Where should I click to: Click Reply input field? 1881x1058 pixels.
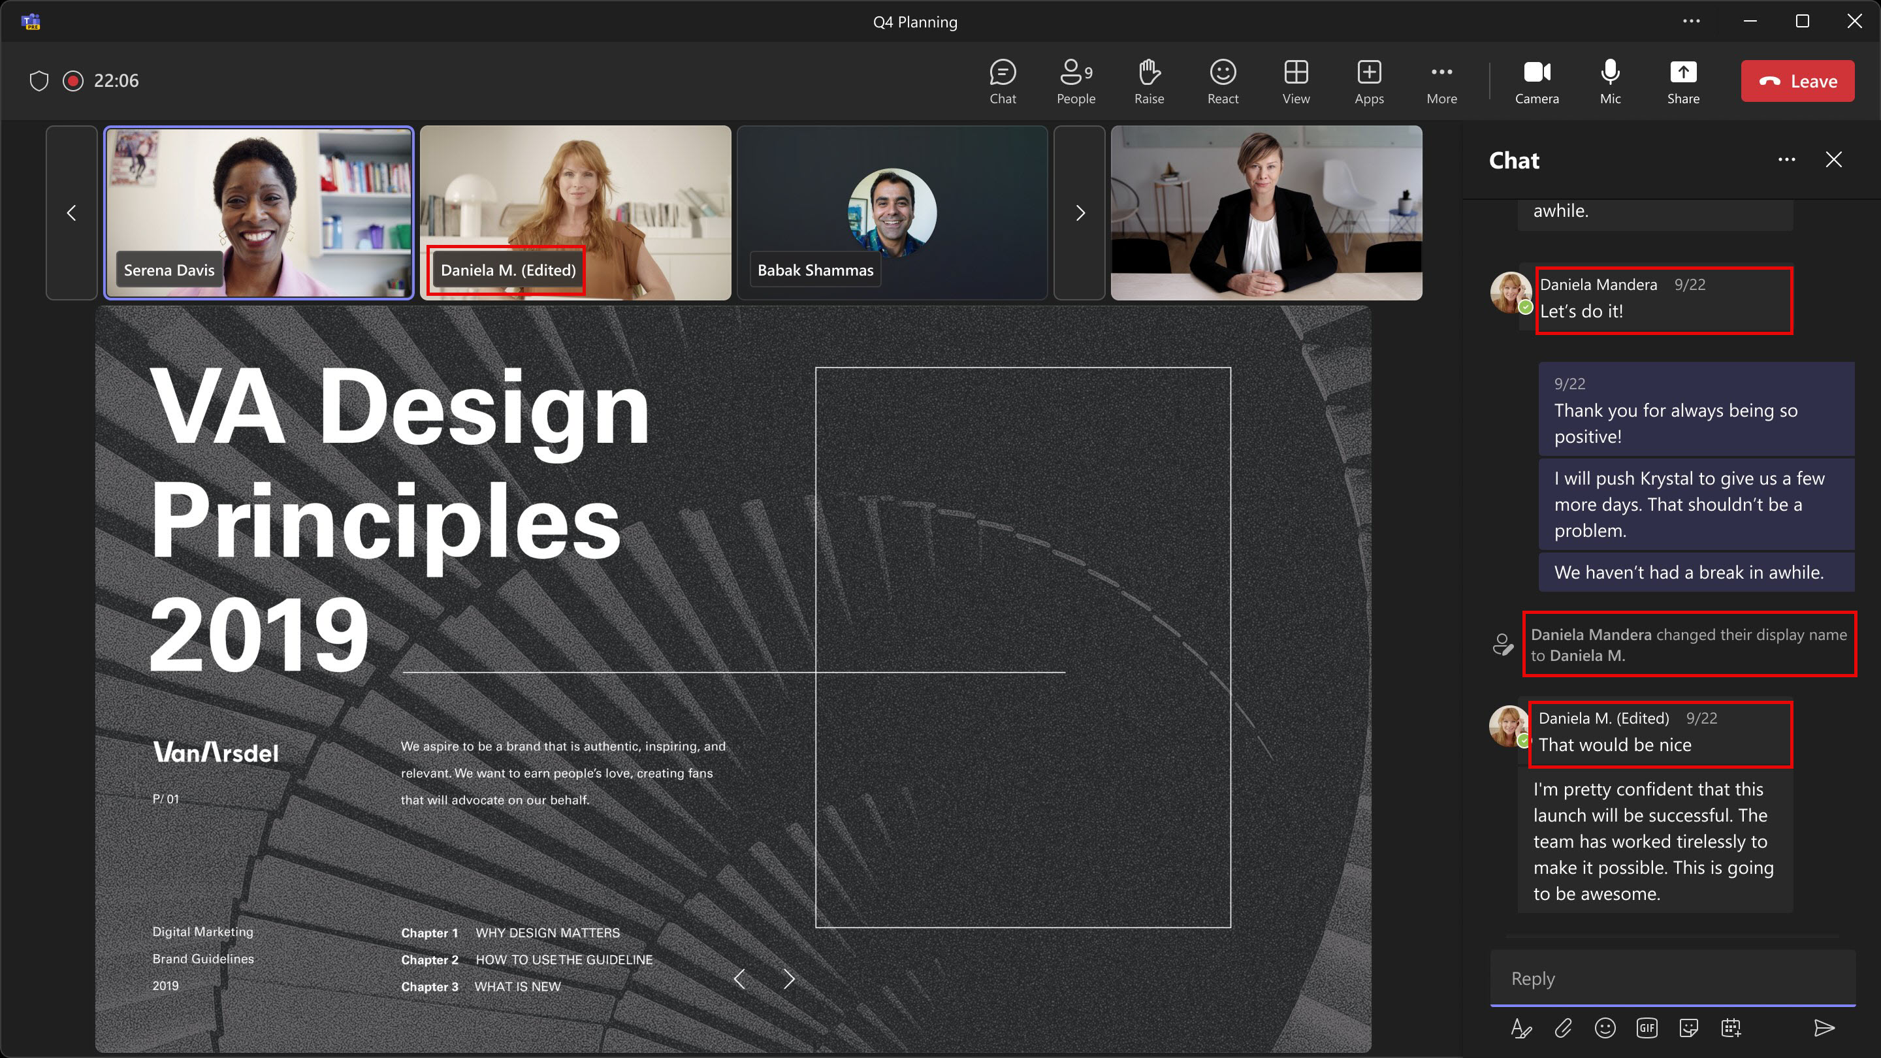(1665, 976)
